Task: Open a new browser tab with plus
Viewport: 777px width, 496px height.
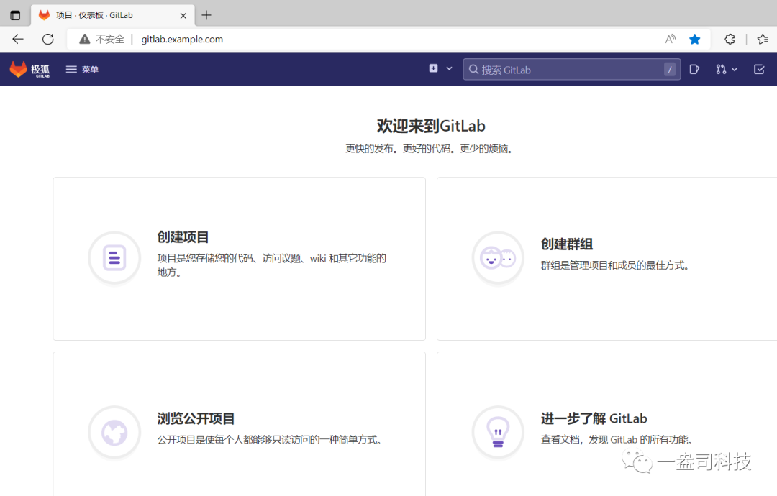Action: coord(206,15)
